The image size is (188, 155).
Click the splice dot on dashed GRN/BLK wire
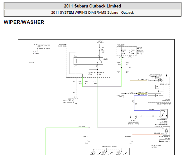coord(121,67)
